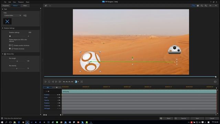Collapse the Rotation Settings section
Image resolution: width=220 pixels, height=124 pixels.
2,28
